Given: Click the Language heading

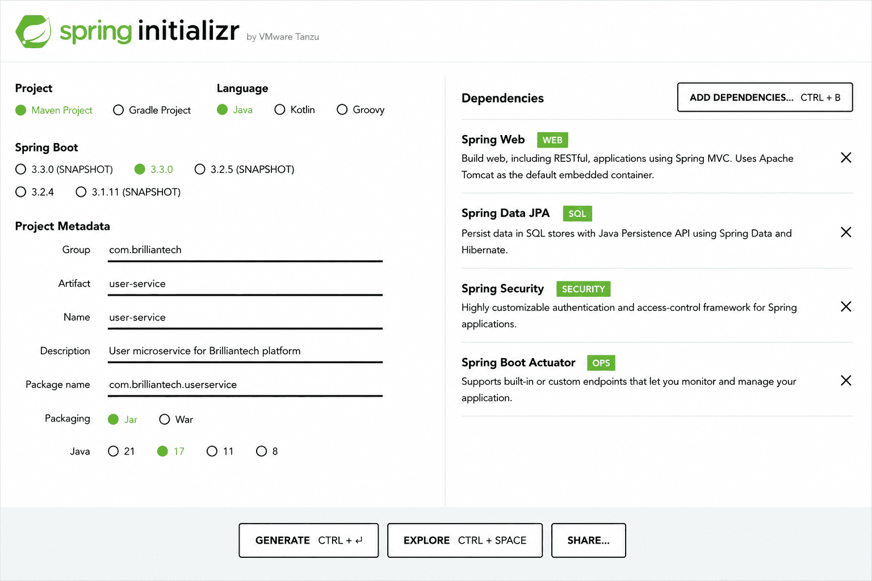Looking at the screenshot, I should (242, 89).
